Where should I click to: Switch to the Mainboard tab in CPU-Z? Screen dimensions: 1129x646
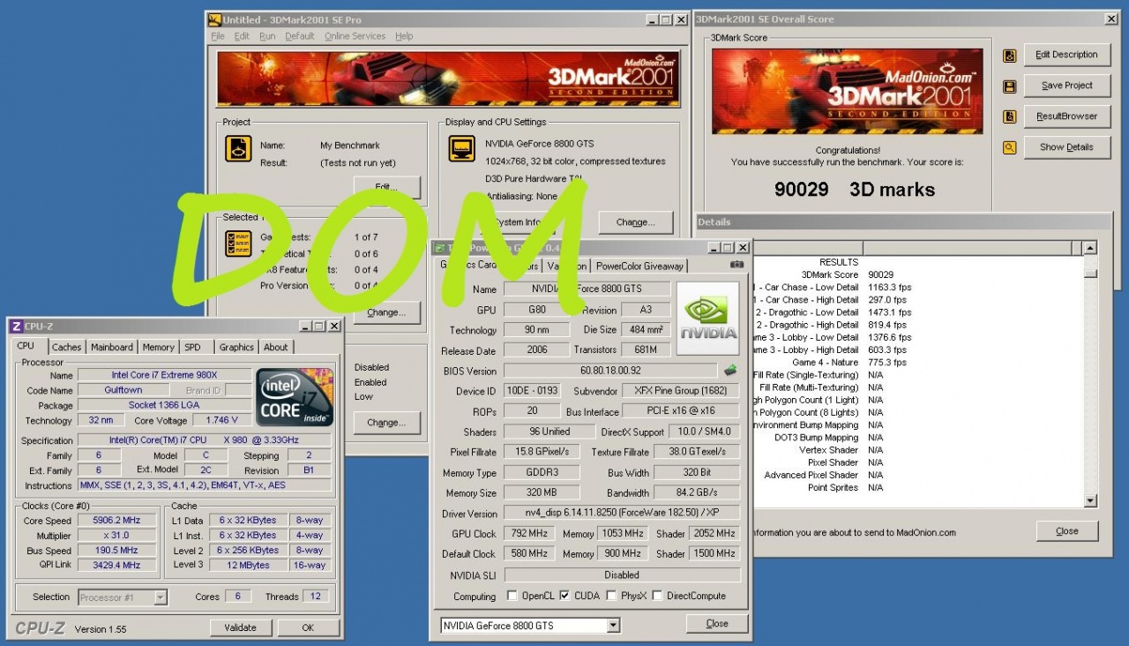pyautogui.click(x=112, y=348)
